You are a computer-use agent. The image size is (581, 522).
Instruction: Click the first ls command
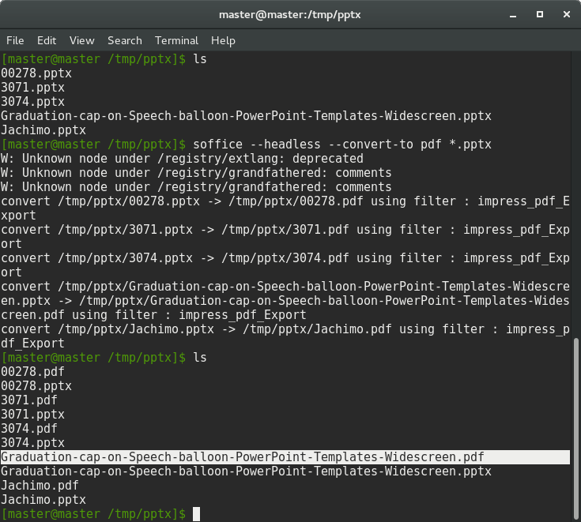(200, 59)
